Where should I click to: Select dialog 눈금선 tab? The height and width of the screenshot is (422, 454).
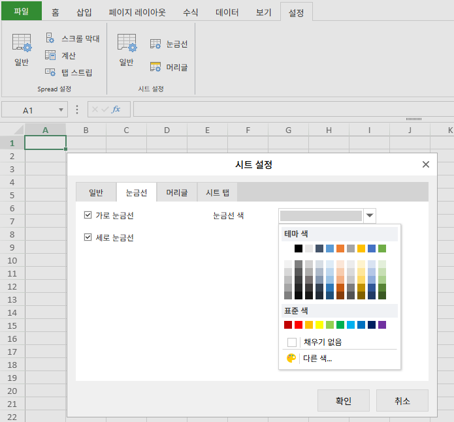[137, 192]
